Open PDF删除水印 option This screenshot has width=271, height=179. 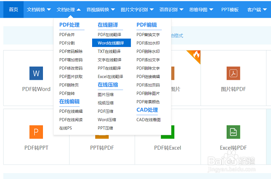(148, 51)
